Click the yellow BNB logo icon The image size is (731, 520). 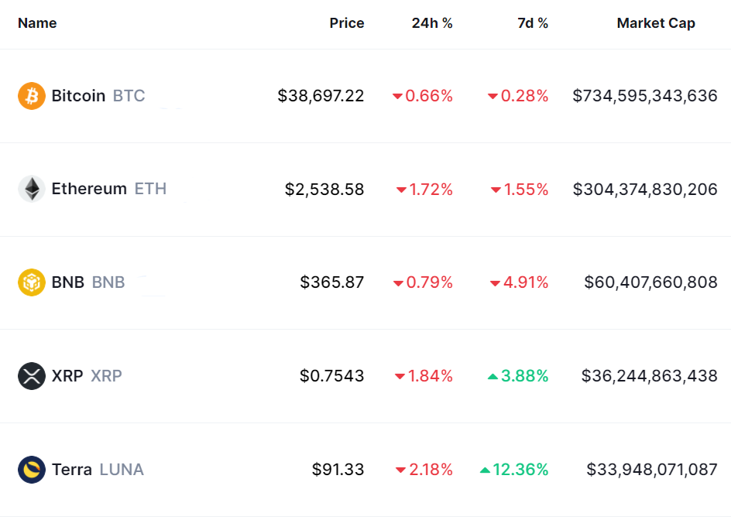pos(32,282)
